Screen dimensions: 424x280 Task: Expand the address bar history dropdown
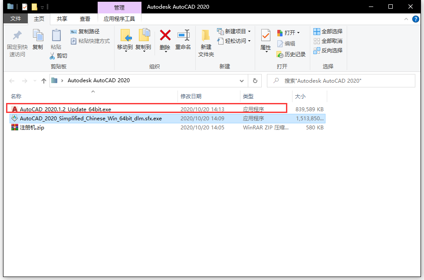(x=242, y=80)
